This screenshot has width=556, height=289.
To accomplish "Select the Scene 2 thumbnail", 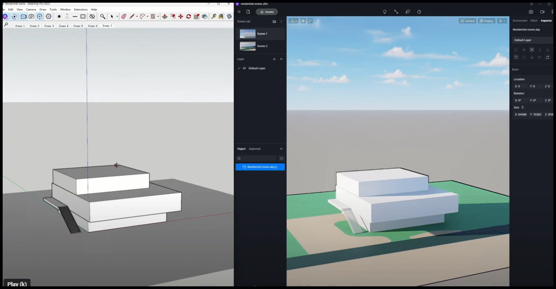I will [x=248, y=46].
